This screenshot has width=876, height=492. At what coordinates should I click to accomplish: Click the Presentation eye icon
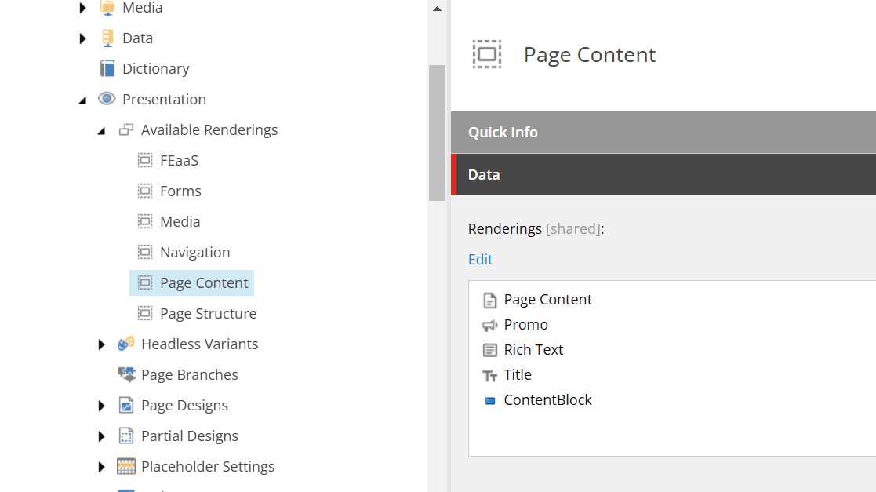[107, 100]
